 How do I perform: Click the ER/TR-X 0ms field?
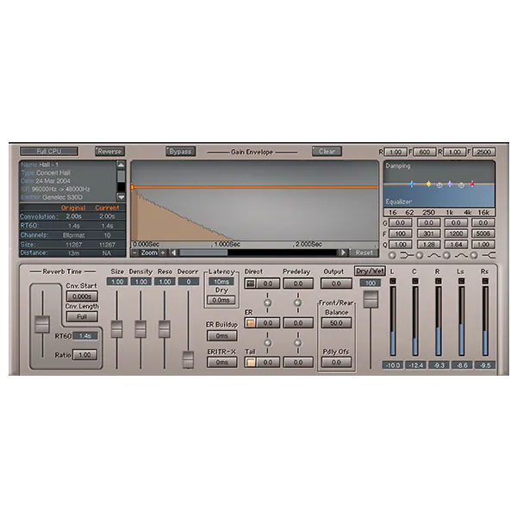(222, 362)
